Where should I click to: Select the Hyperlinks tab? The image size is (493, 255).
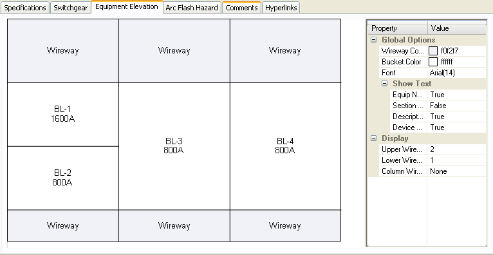coord(281,8)
